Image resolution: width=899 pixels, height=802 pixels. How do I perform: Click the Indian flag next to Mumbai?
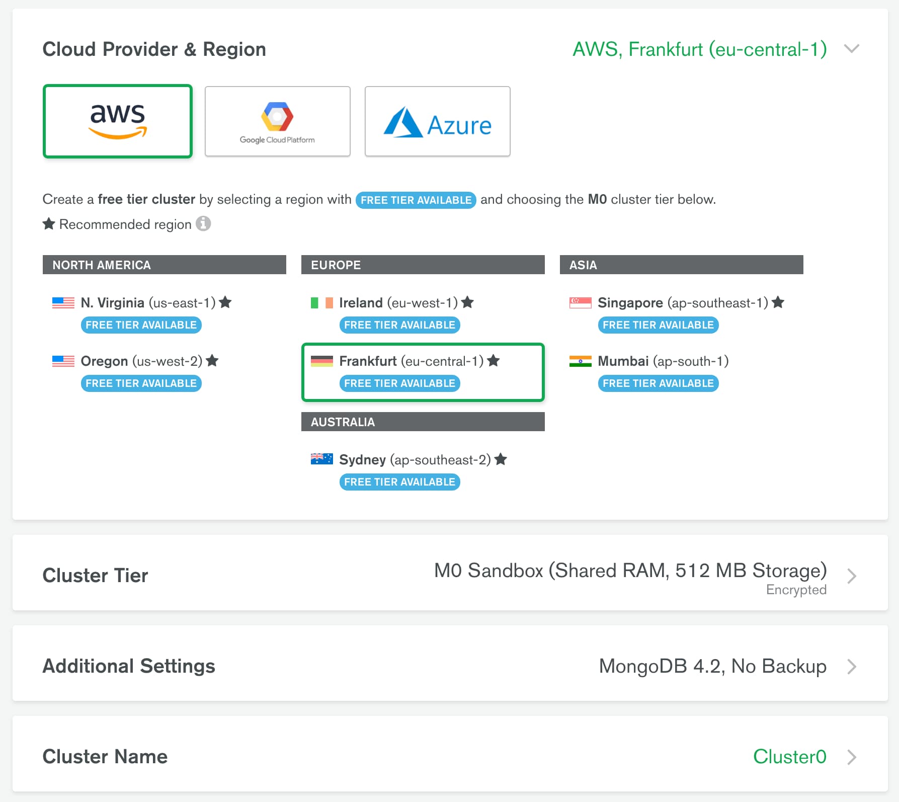tap(581, 361)
